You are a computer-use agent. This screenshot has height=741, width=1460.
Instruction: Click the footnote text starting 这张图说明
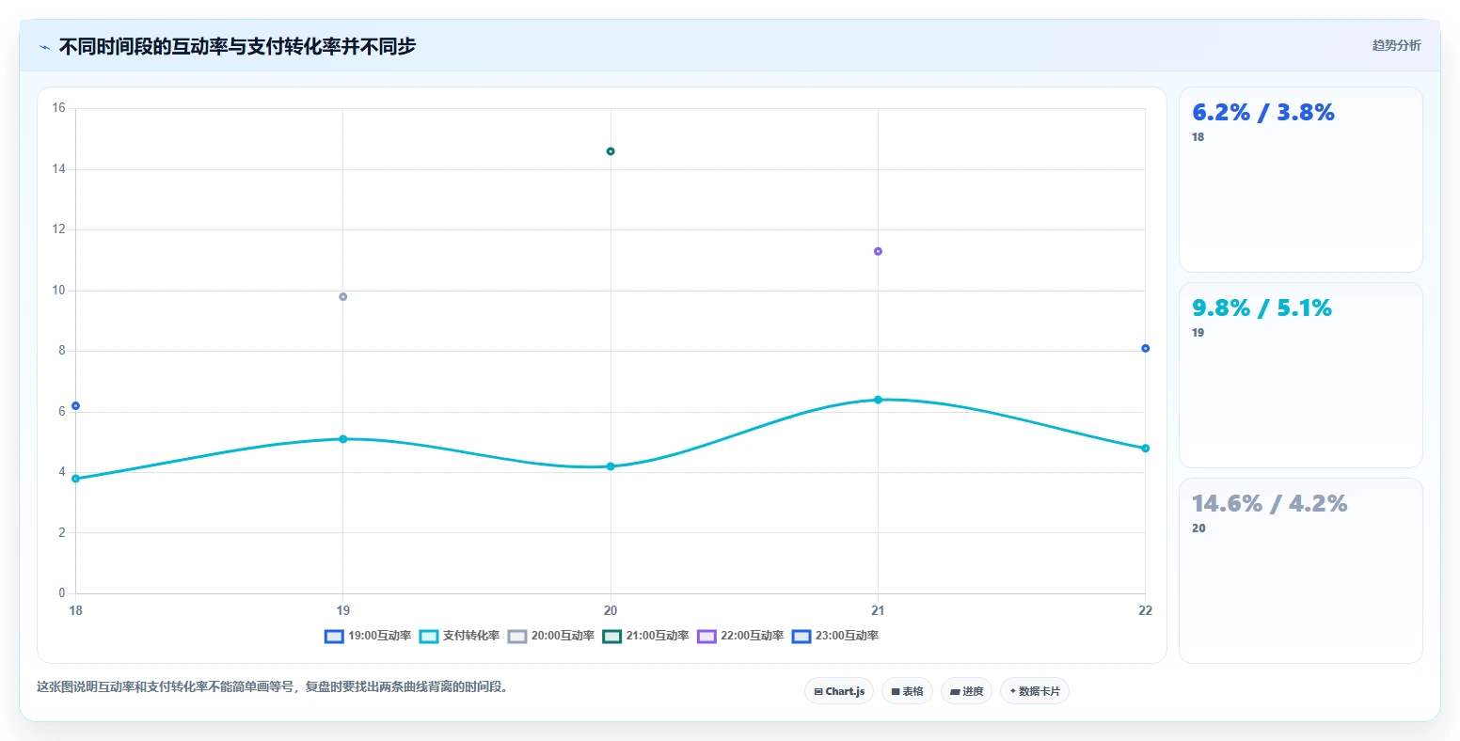[275, 687]
